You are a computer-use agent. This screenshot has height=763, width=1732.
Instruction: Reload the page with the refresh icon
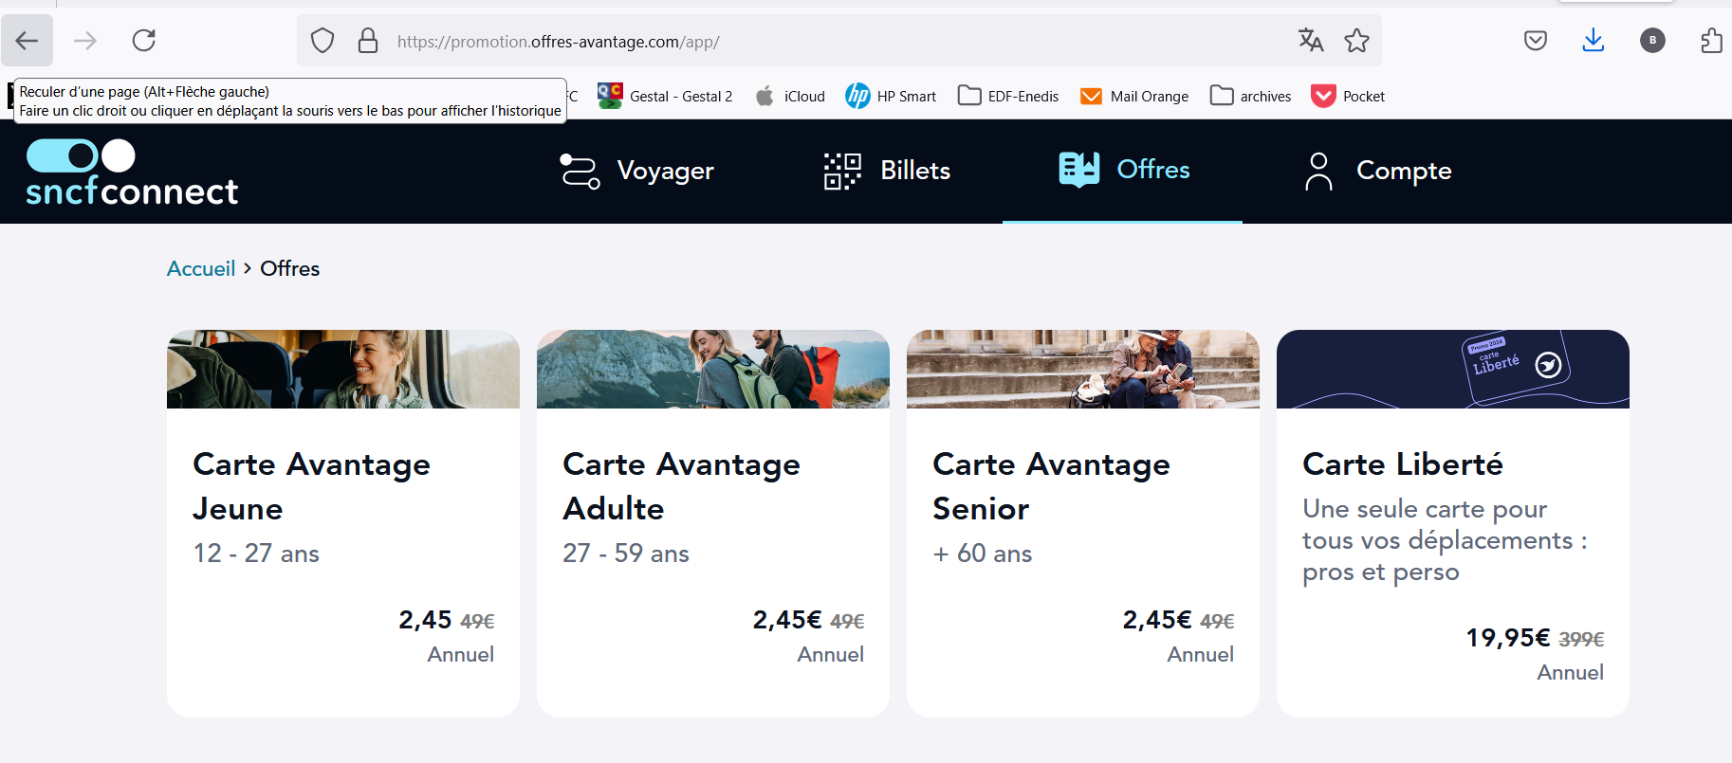click(144, 41)
